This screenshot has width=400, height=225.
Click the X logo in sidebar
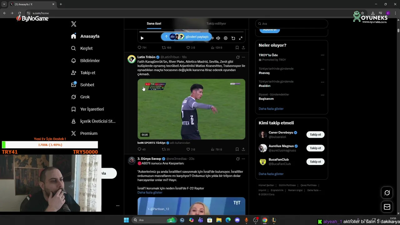[74, 24]
